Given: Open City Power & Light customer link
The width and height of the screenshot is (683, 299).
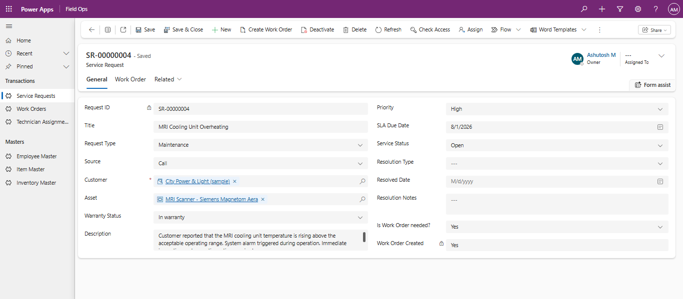Looking at the screenshot, I should (197, 181).
